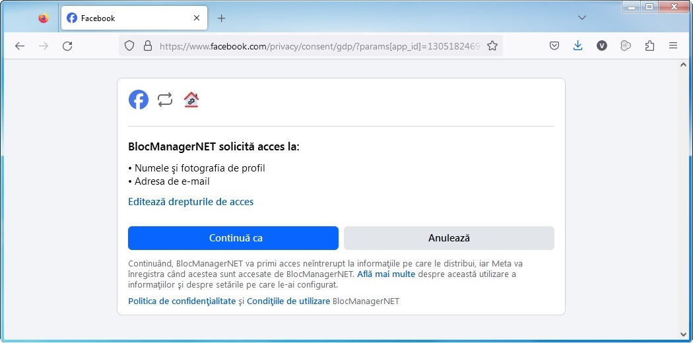Open the Firefox hamburger menu
This screenshot has height=343, width=693.
(673, 46)
